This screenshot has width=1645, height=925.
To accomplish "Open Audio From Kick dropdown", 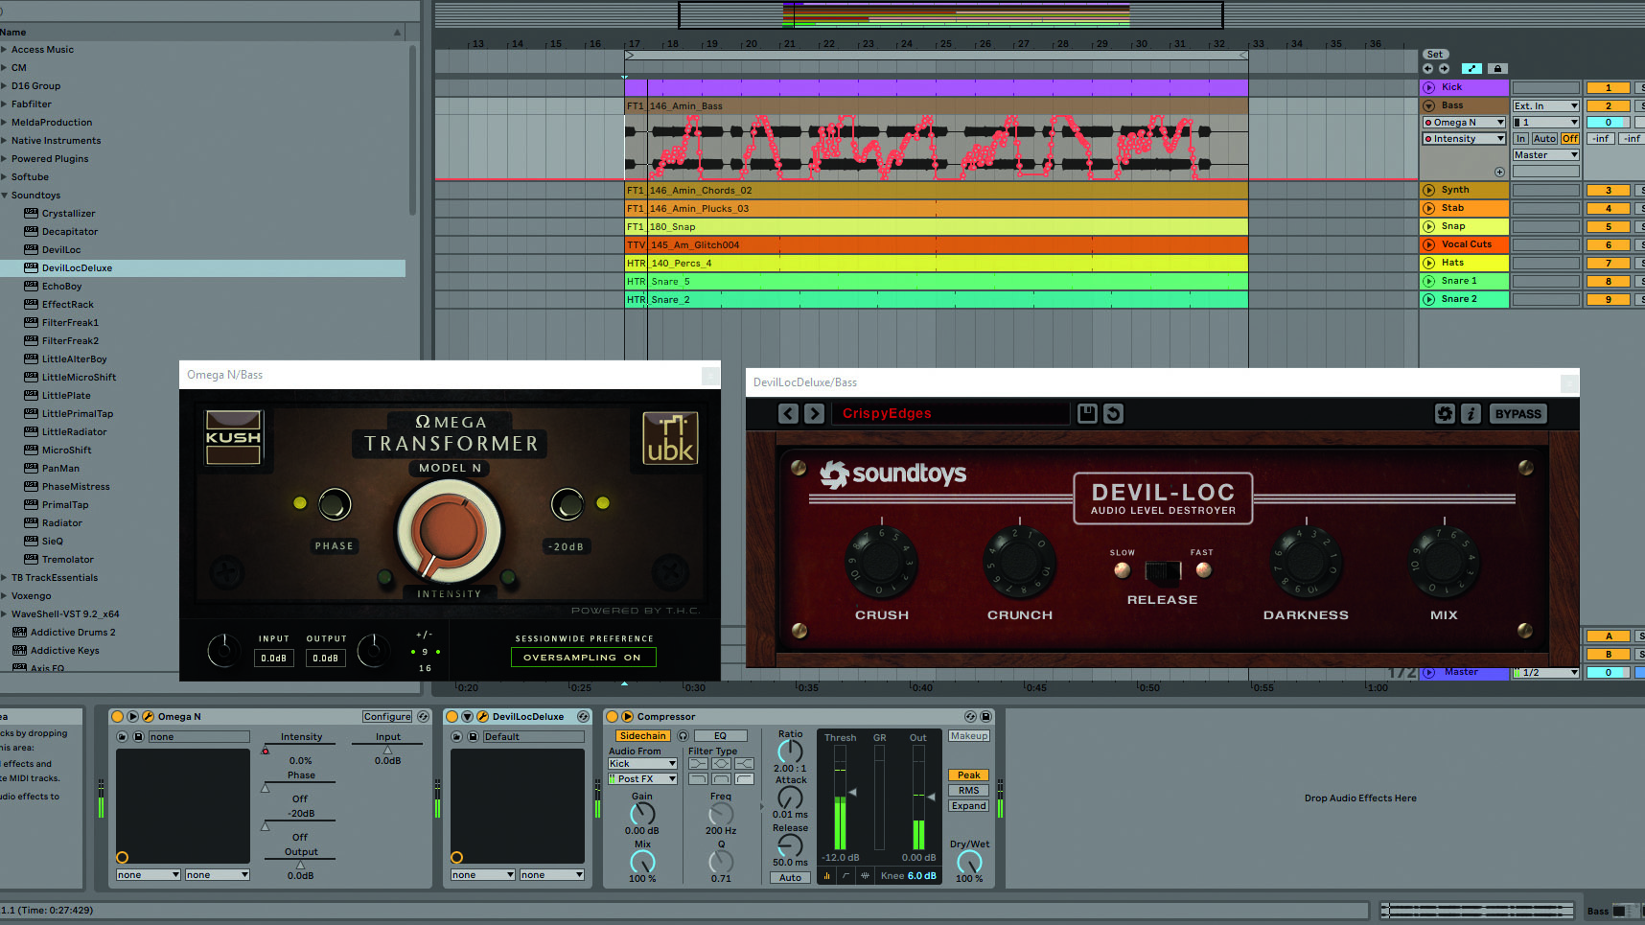I will [642, 764].
